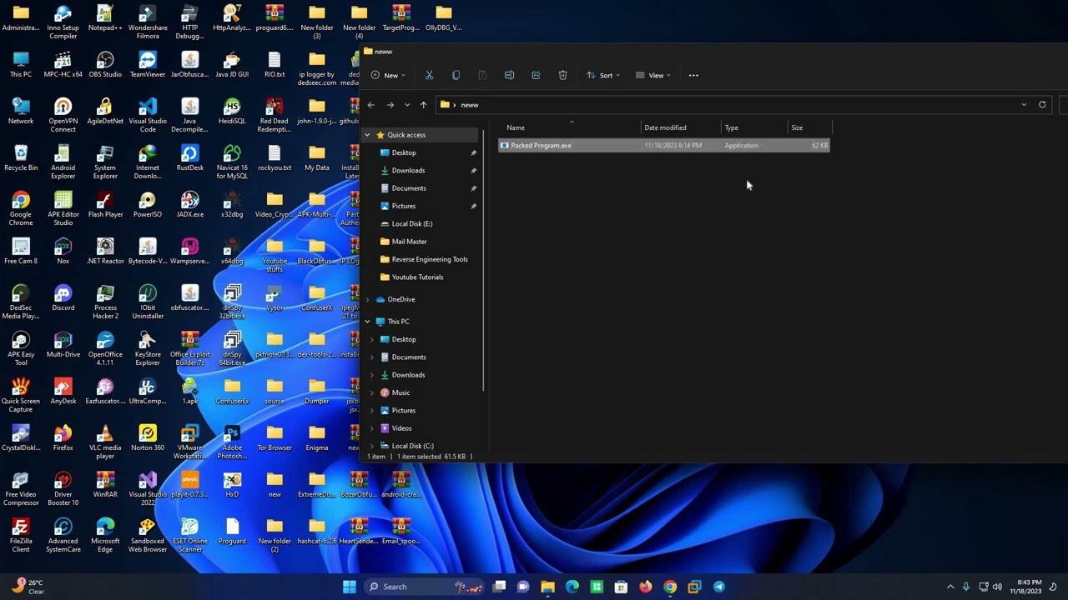The height and width of the screenshot is (600, 1068).
Task: Select the x32dbg desktop icon
Action: point(232,205)
